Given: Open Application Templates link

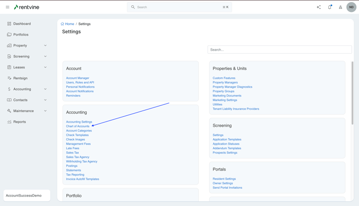Looking at the screenshot, I should 227,139.
